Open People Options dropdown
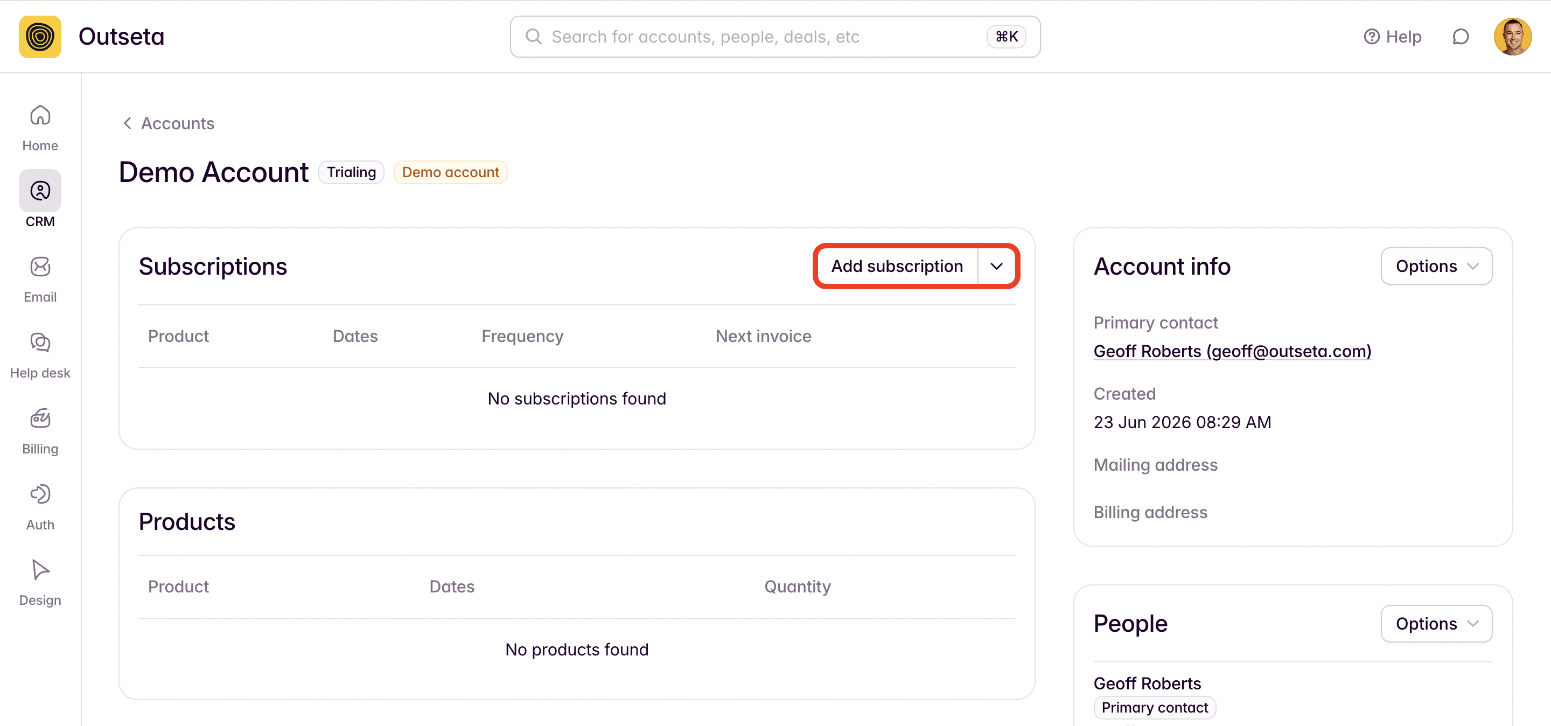The width and height of the screenshot is (1551, 726). (1437, 624)
